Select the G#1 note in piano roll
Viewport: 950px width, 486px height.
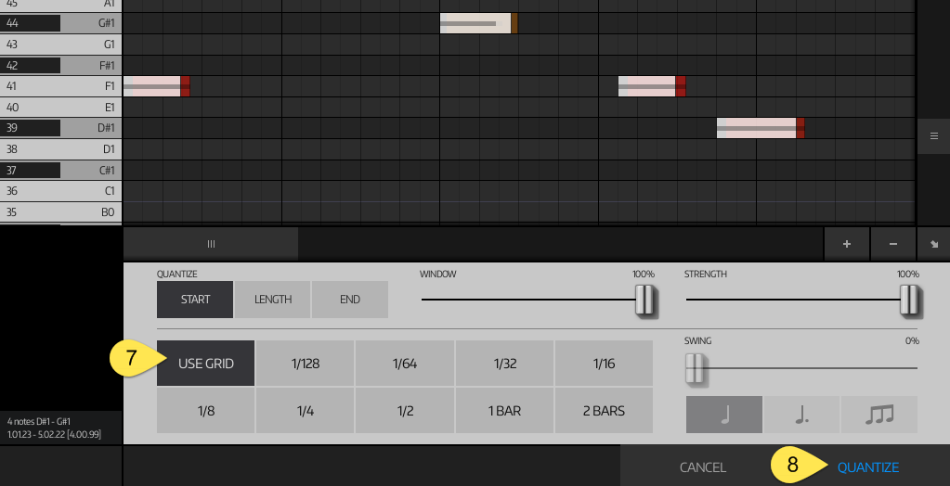(477, 23)
